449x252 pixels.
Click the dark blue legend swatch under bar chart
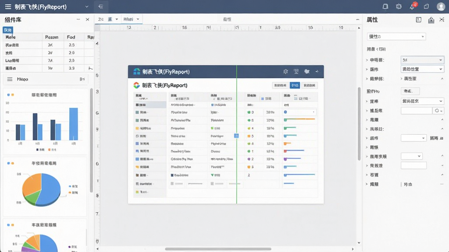[x=37, y=150]
